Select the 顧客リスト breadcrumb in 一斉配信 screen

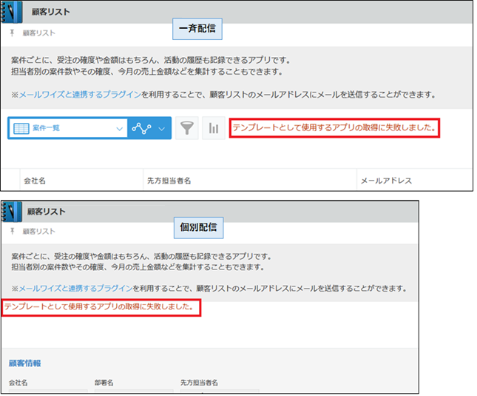(x=38, y=33)
